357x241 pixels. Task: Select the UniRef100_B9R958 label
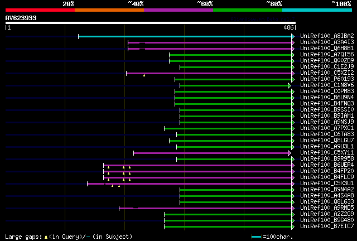point(327,159)
